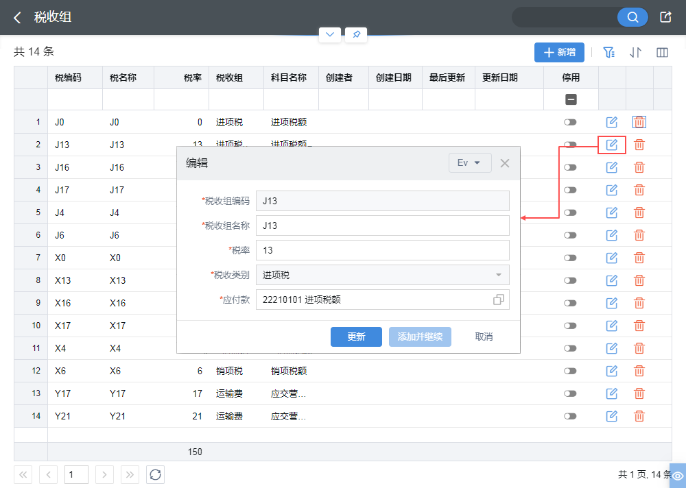Delete the Y21 row

(x=639, y=416)
